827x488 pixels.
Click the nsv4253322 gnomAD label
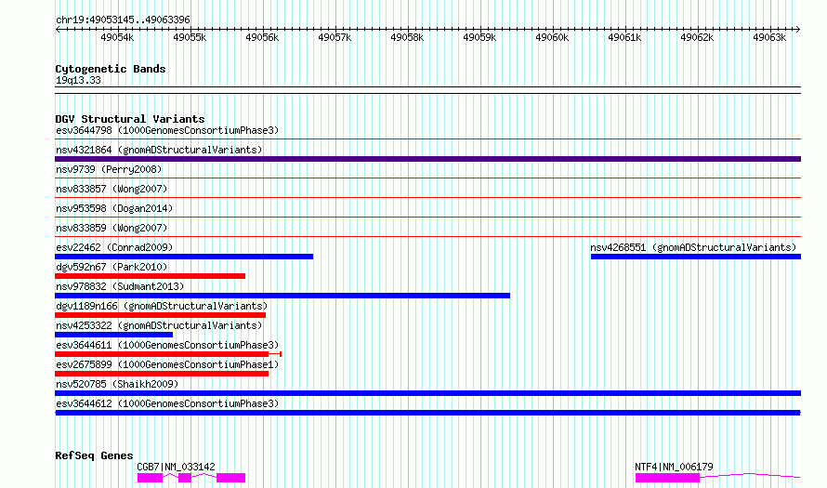(x=159, y=325)
